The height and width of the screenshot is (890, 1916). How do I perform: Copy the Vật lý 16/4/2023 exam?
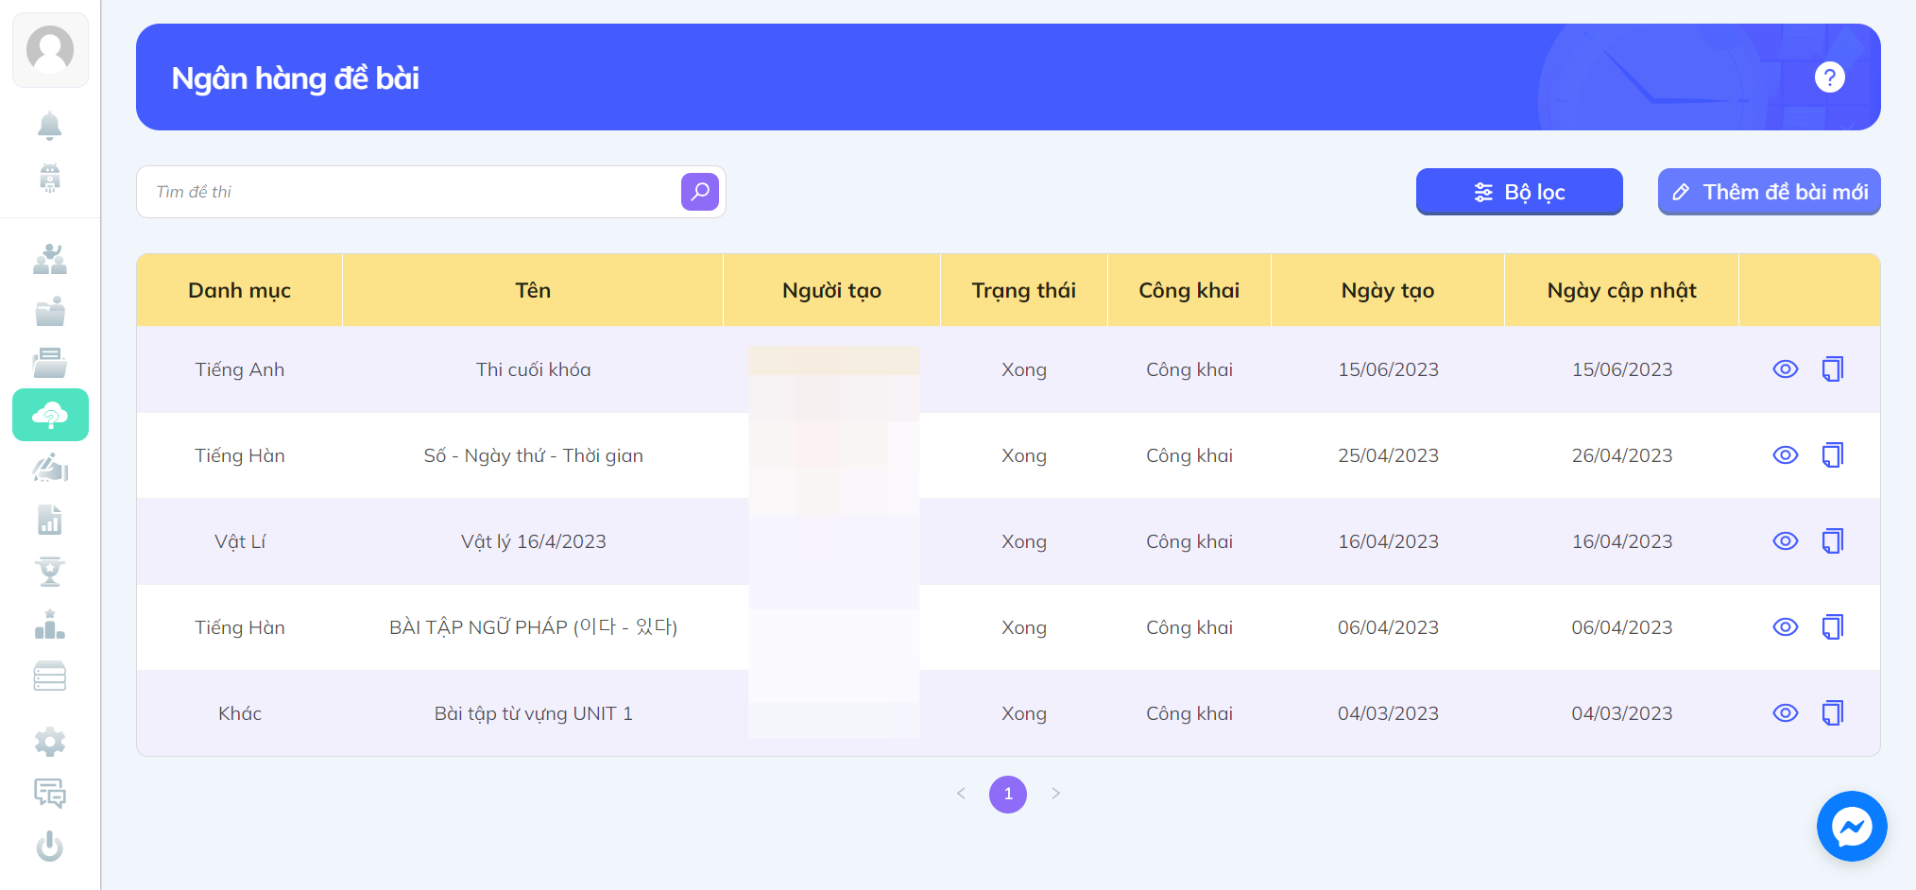coord(1833,541)
